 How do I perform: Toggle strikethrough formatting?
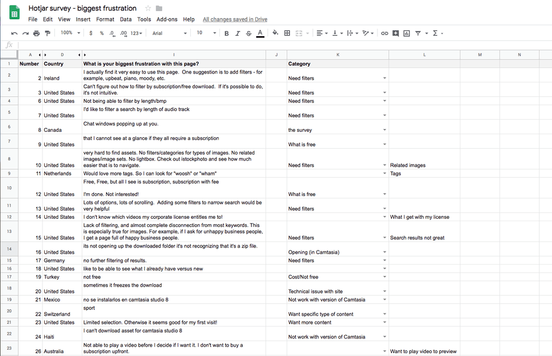[x=249, y=33]
